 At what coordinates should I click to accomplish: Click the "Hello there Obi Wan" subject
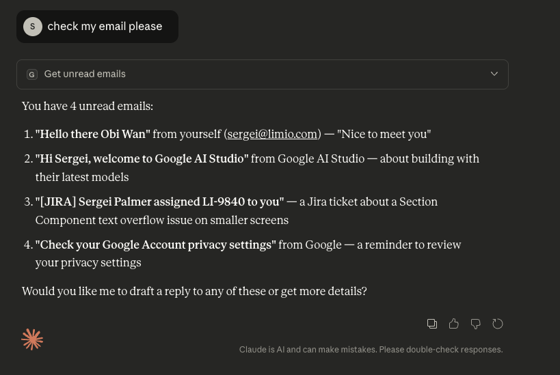[93, 135]
